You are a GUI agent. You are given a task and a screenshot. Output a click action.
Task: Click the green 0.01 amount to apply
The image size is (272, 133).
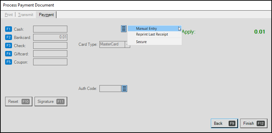click(260, 32)
